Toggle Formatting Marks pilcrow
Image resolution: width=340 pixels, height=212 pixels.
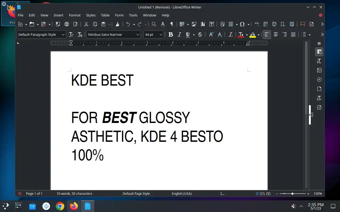[172, 24]
